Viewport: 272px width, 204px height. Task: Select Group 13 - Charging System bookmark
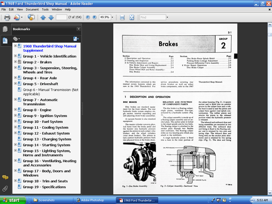pyautogui.click(x=47, y=139)
